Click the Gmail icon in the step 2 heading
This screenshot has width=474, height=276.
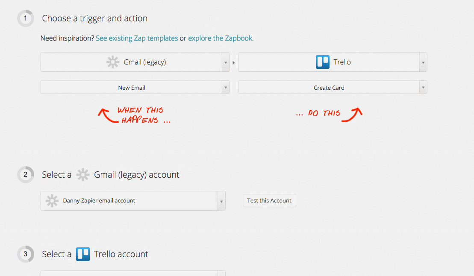click(82, 175)
